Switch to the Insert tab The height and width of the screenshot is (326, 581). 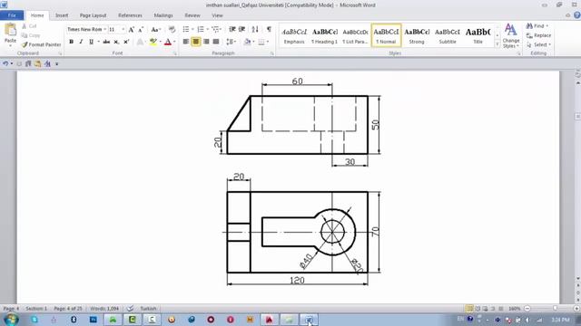tap(62, 15)
